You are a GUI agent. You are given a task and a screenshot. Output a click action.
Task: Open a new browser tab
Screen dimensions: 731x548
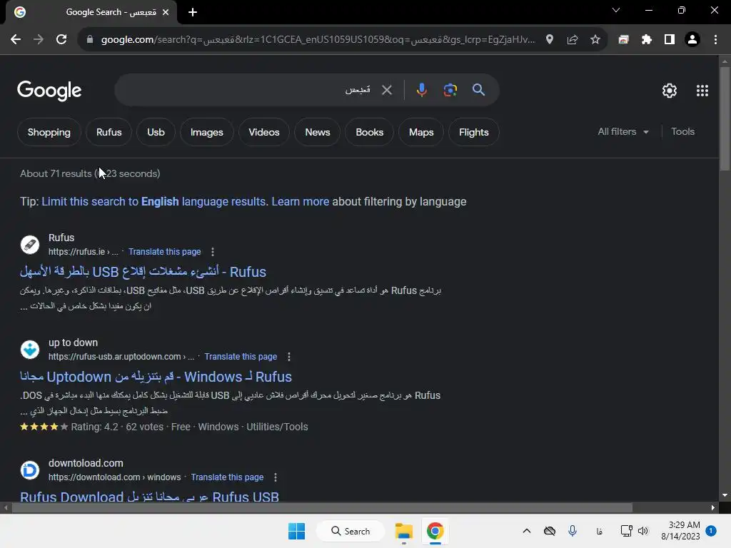pyautogui.click(x=193, y=12)
